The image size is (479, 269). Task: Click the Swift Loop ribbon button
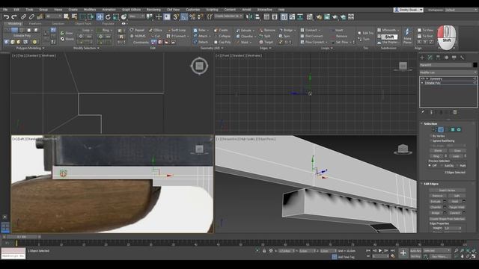[x=177, y=30]
